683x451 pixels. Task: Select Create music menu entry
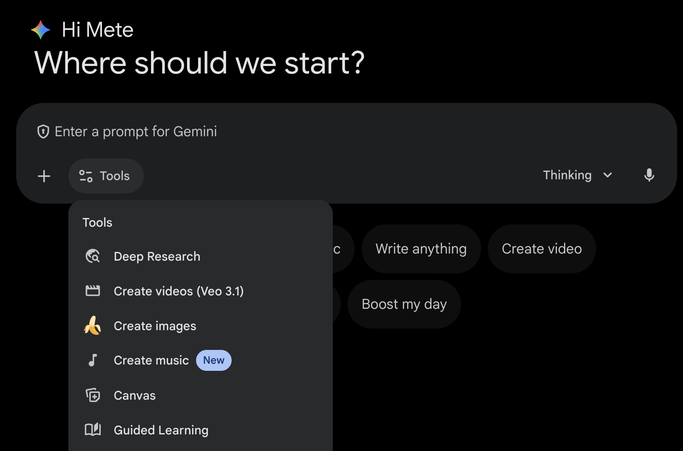click(x=151, y=360)
